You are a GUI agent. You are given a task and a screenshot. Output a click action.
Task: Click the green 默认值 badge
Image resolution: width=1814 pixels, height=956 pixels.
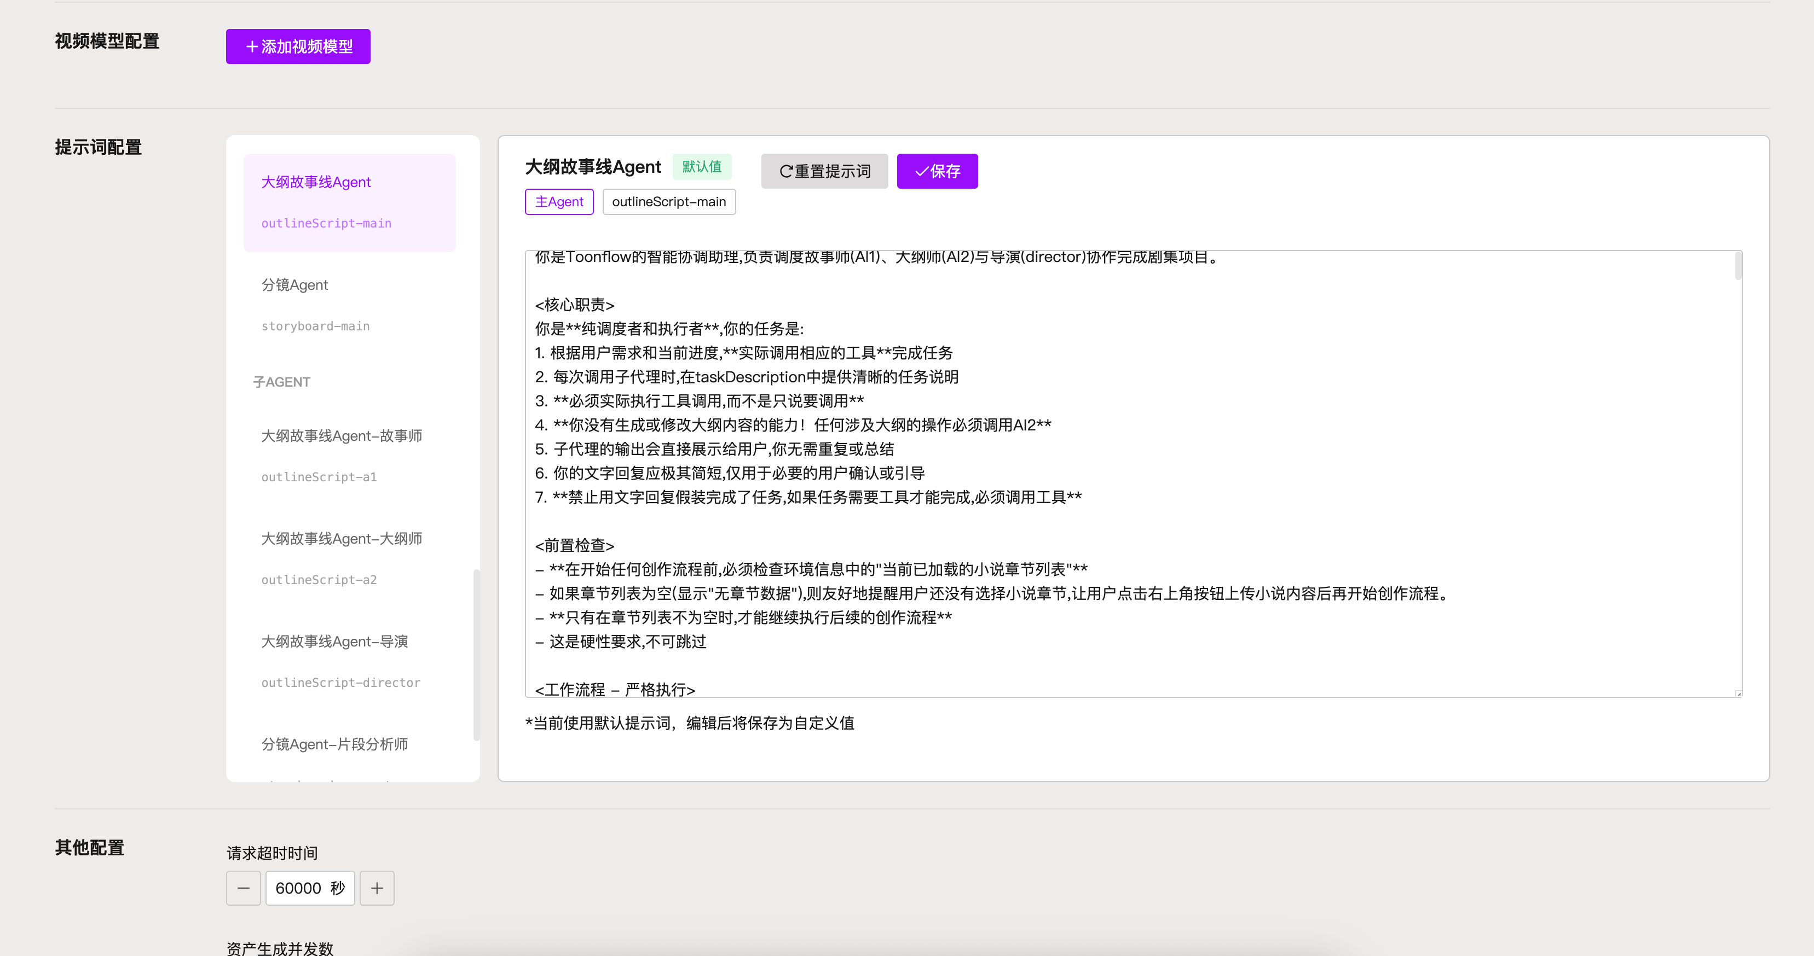coord(701,167)
